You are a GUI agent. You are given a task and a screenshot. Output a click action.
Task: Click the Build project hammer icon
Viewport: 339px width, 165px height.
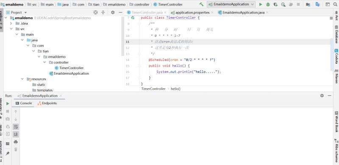point(202,4)
